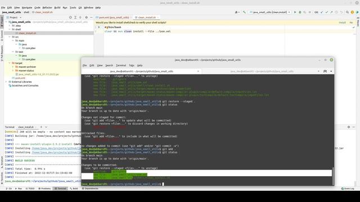360x202 pixels.
Task: Collapse the java_small_utils root node
Action: [x=6, y=22]
